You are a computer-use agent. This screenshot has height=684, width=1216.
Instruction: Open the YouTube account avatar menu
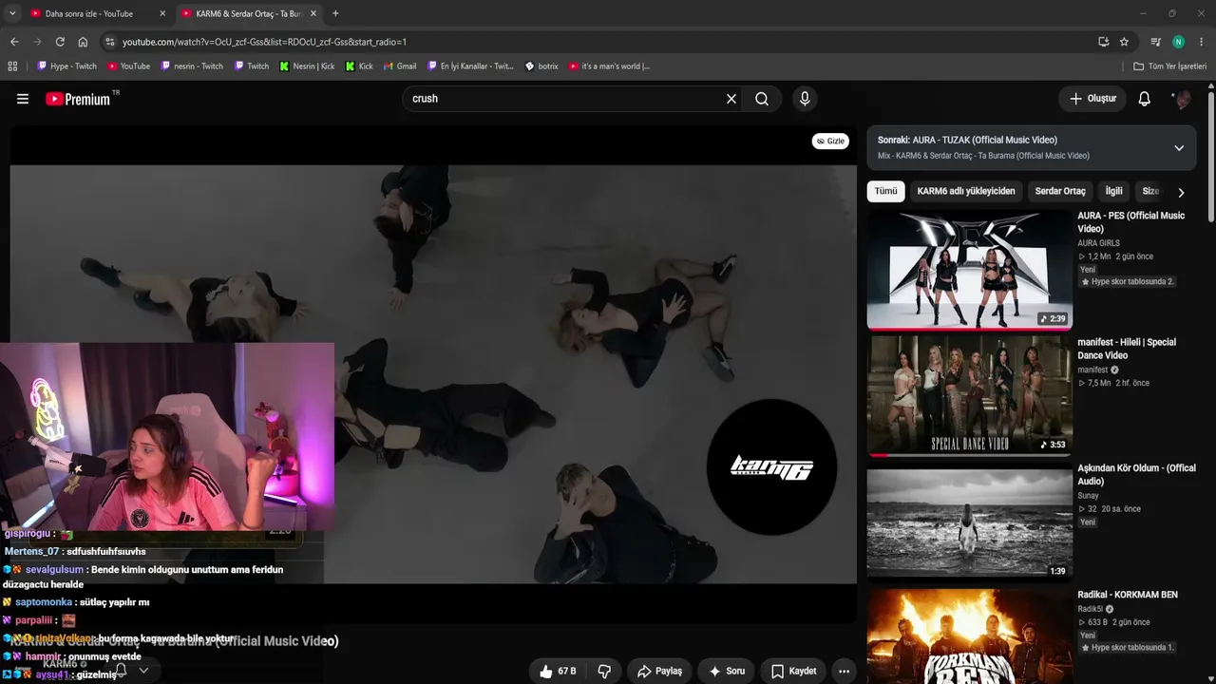point(1182,99)
